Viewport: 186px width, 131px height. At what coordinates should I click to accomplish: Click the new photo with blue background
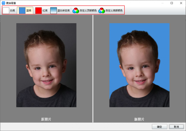click(139, 65)
